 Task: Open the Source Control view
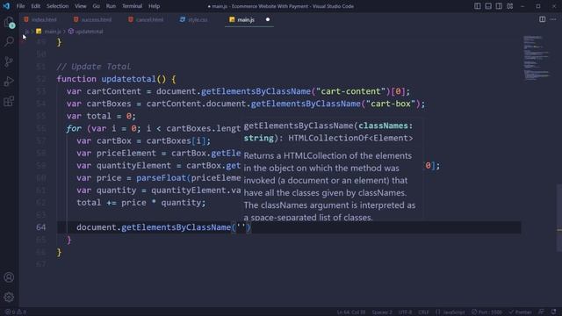click(x=9, y=61)
